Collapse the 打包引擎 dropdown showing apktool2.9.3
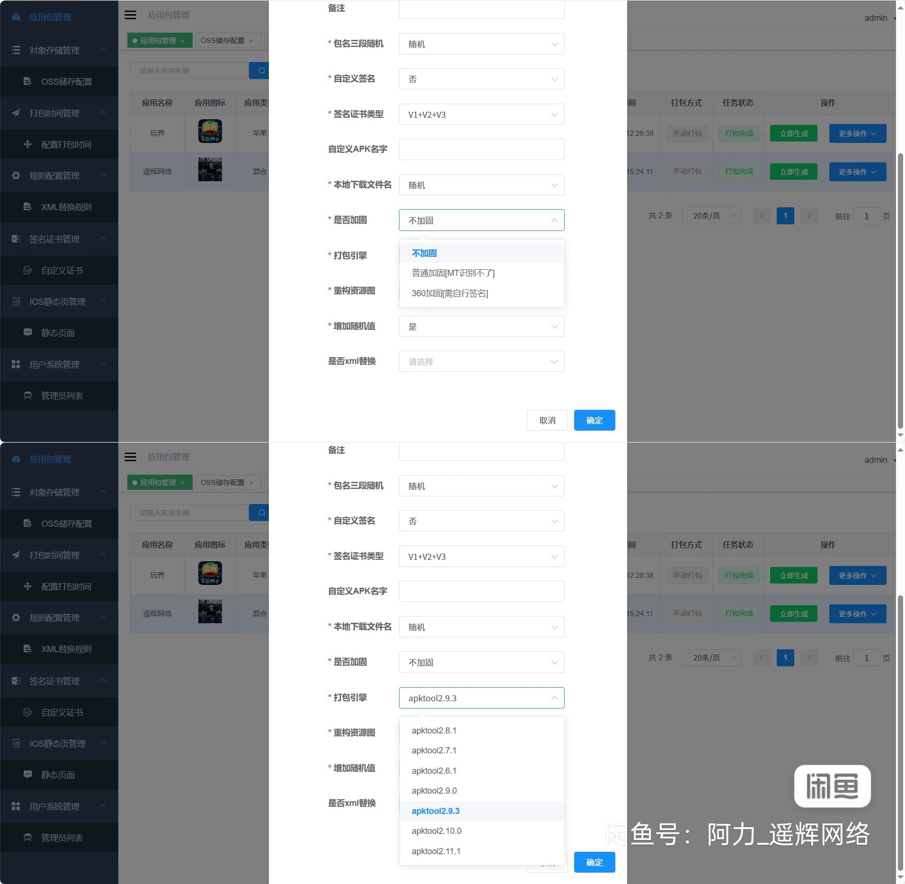This screenshot has width=905, height=884. [x=481, y=698]
